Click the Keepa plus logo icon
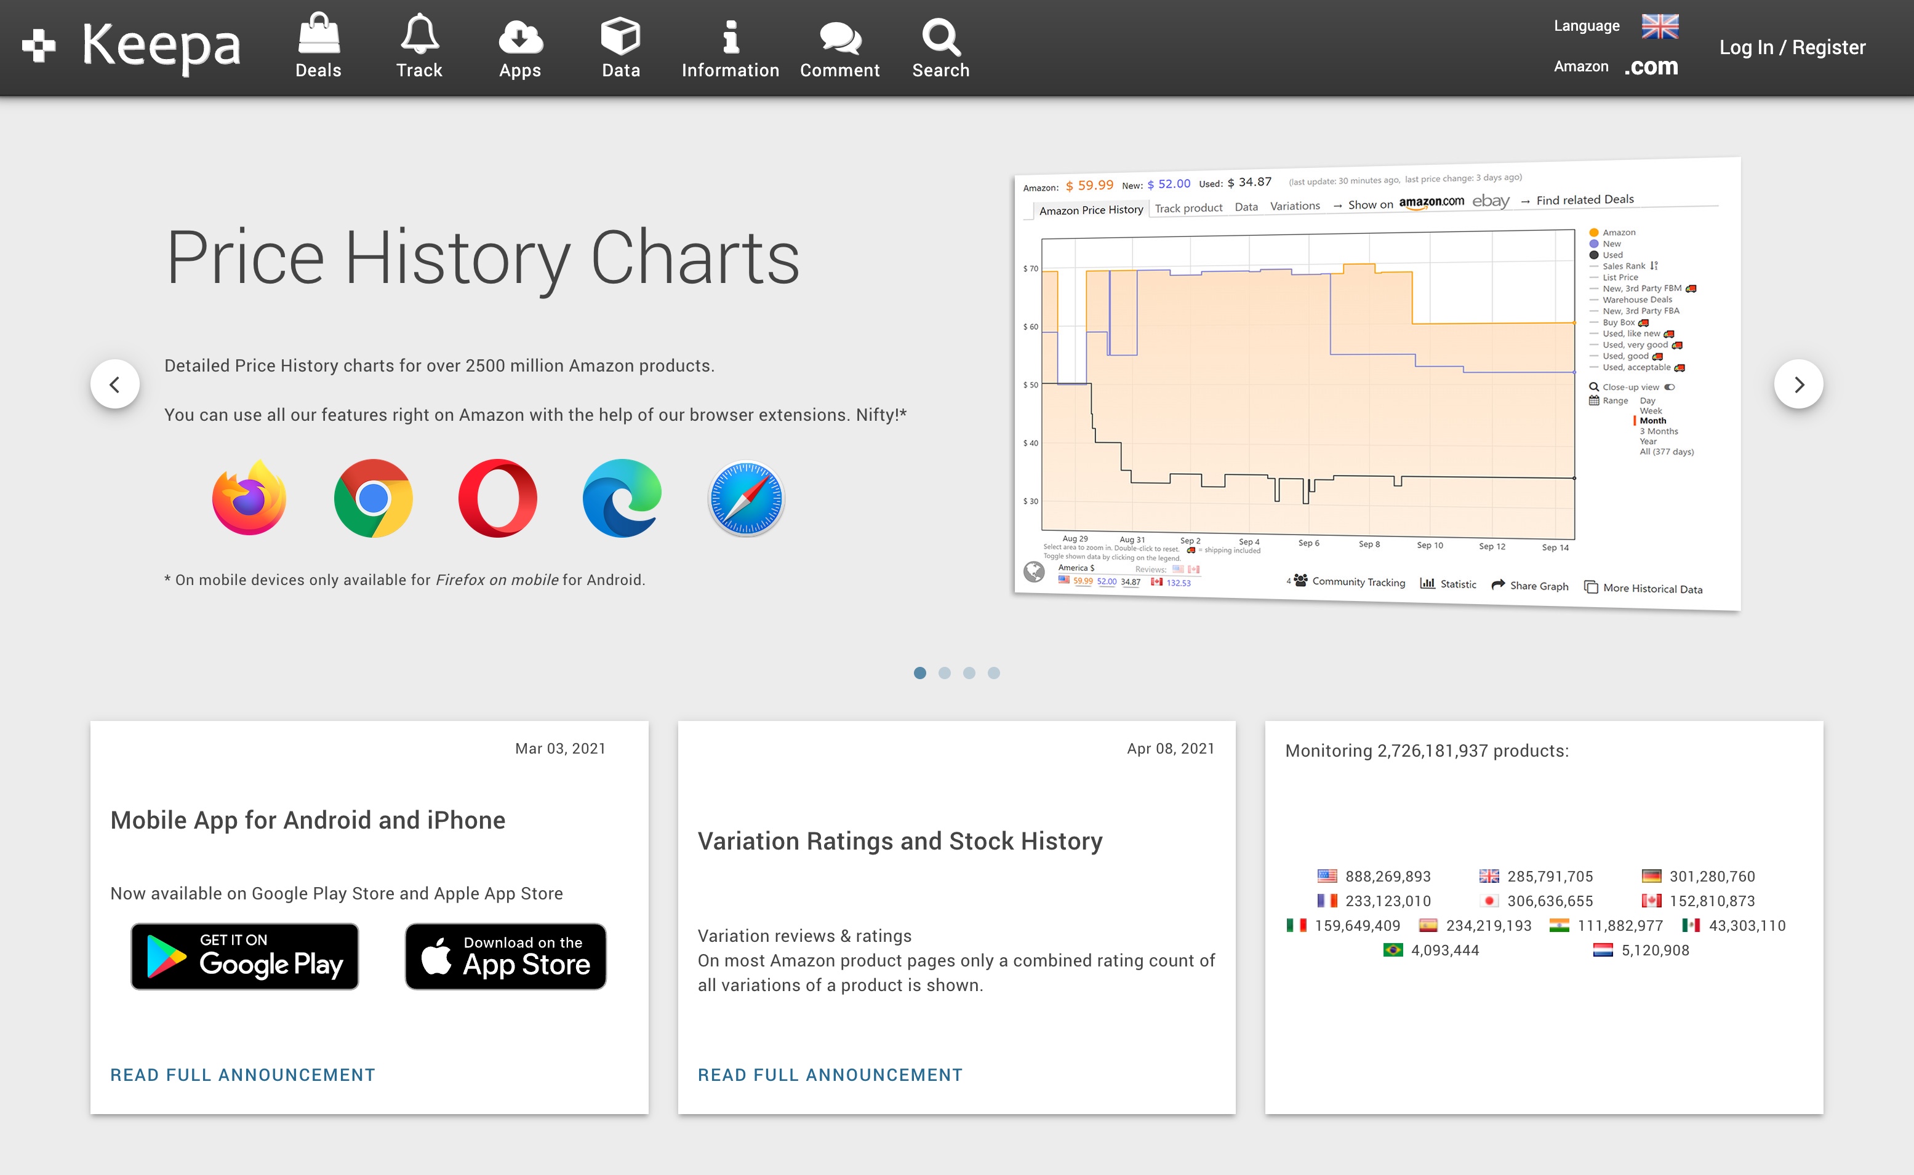The image size is (1914, 1175). pos(39,46)
